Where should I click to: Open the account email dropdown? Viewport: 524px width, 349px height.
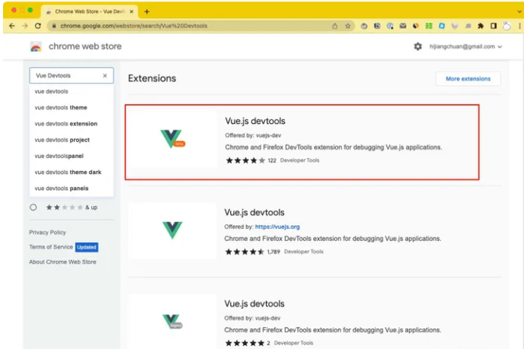point(465,46)
